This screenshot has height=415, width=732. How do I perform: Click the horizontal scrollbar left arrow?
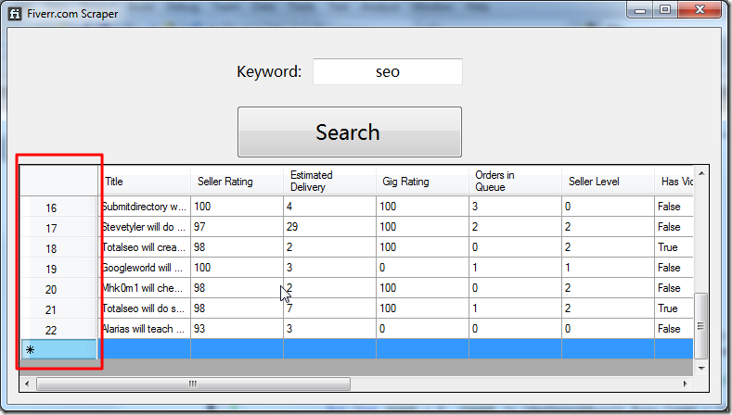(27, 384)
